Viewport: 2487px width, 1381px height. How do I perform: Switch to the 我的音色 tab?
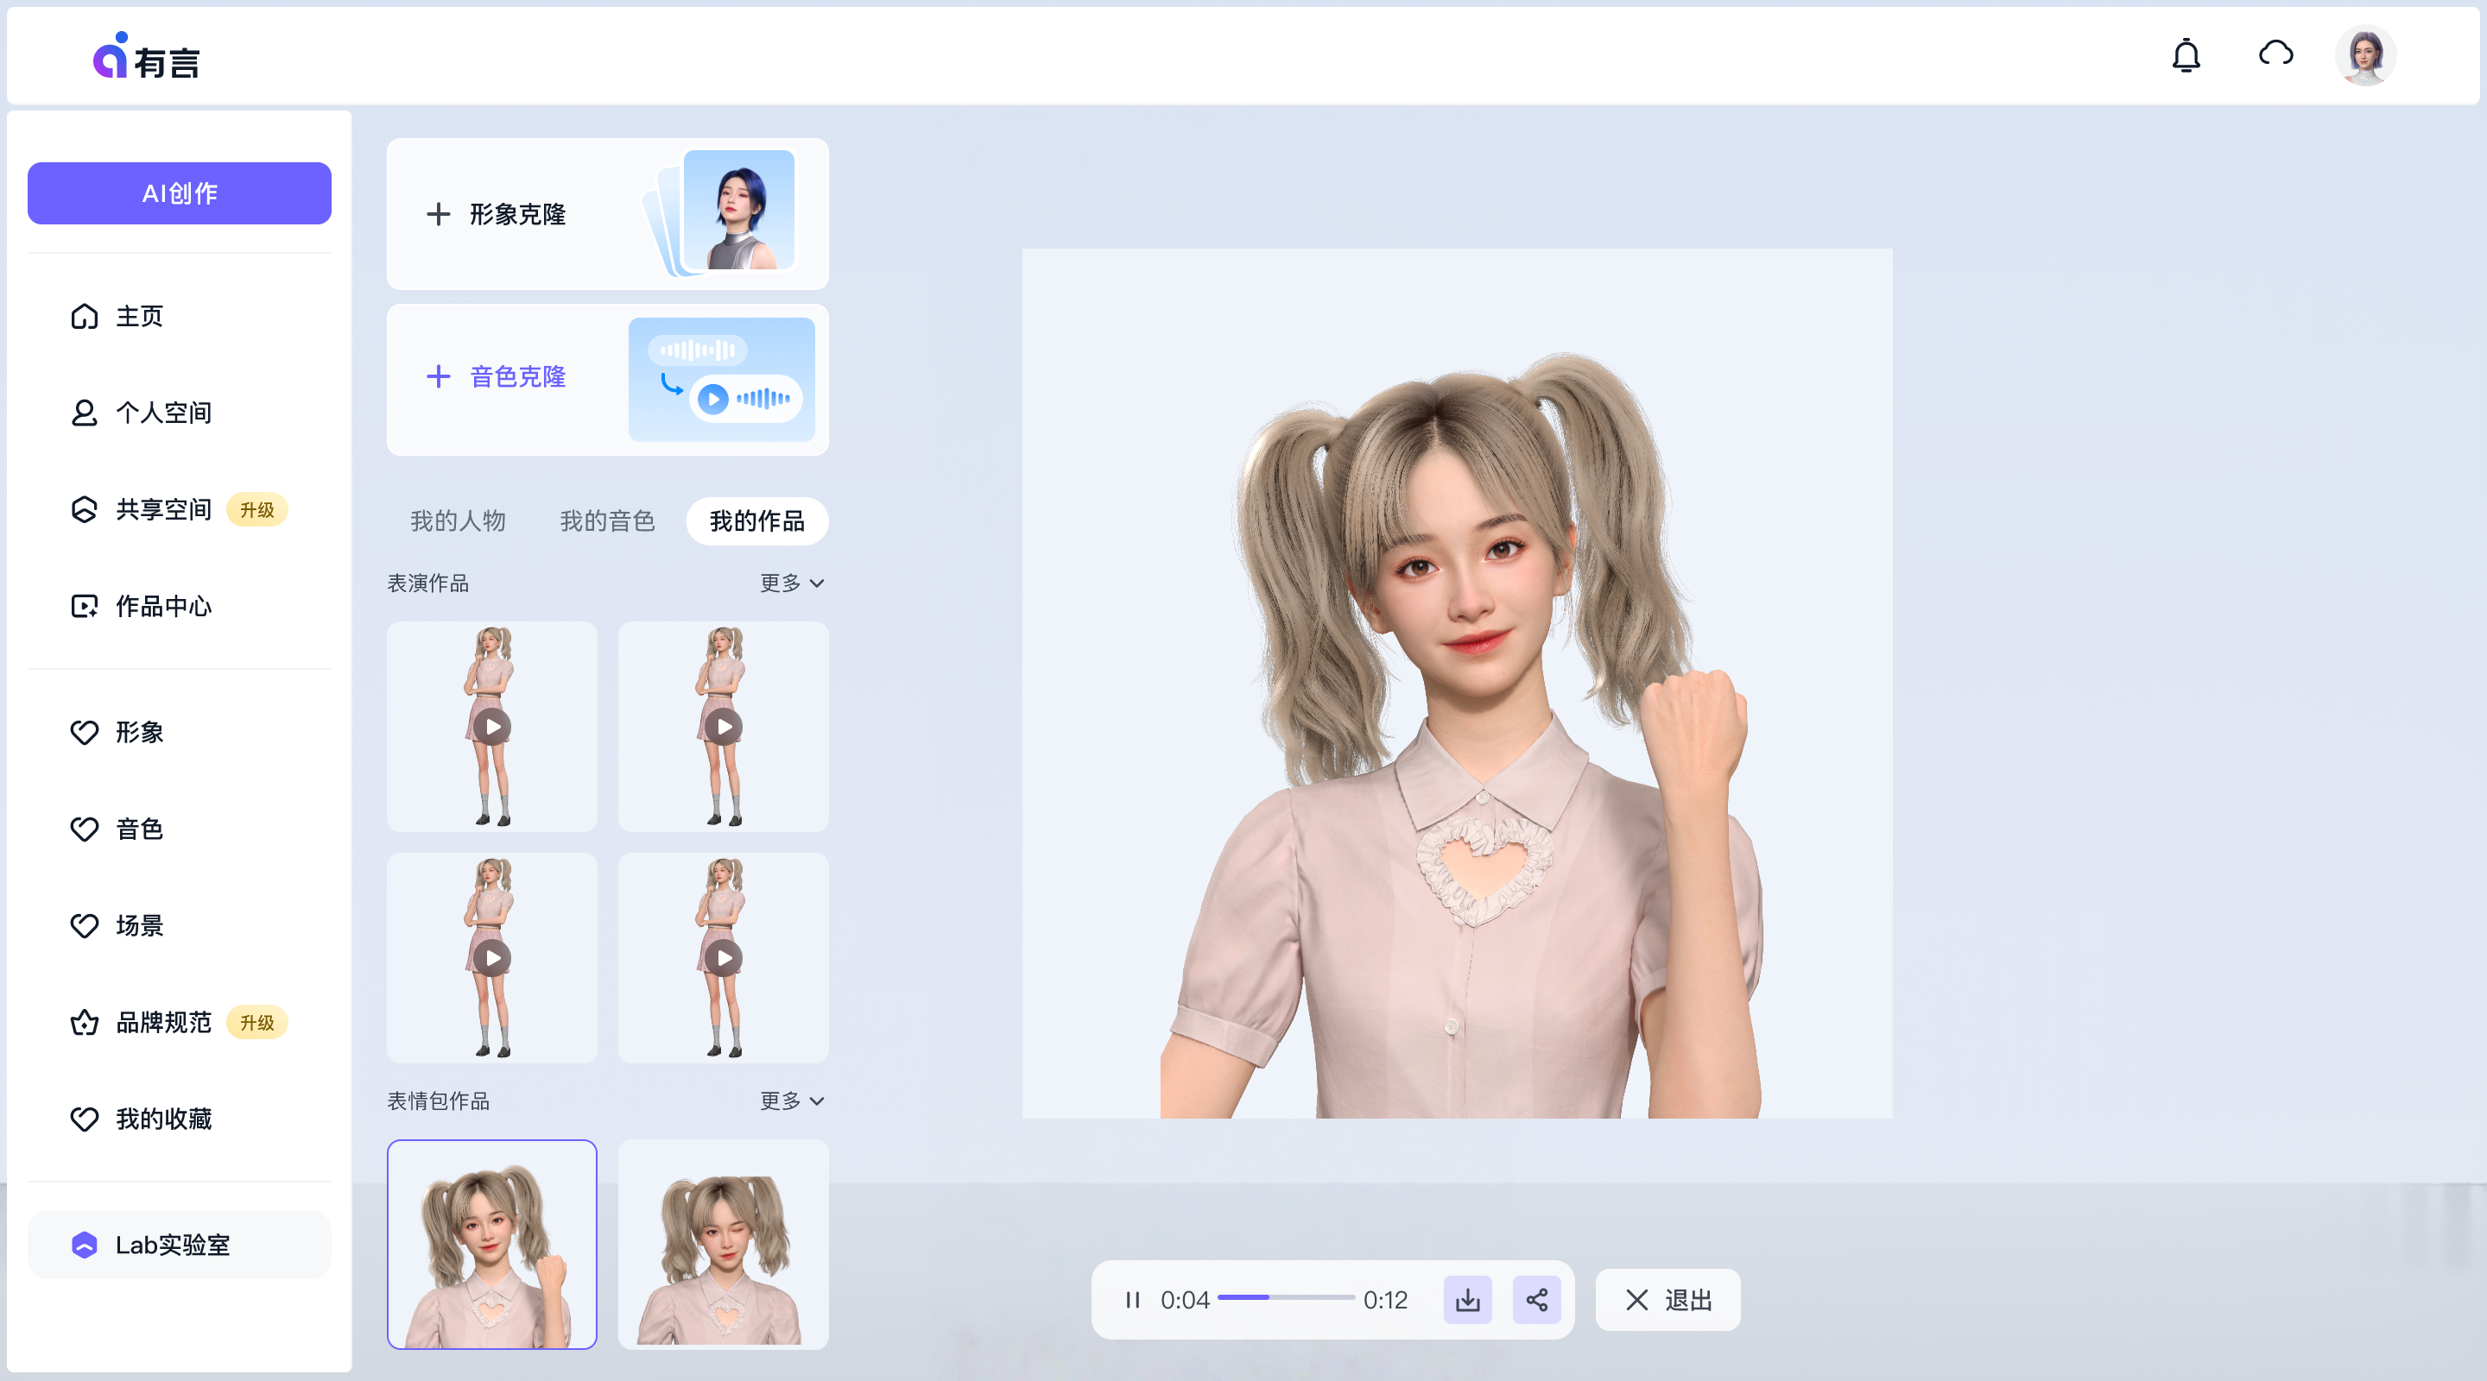click(607, 521)
